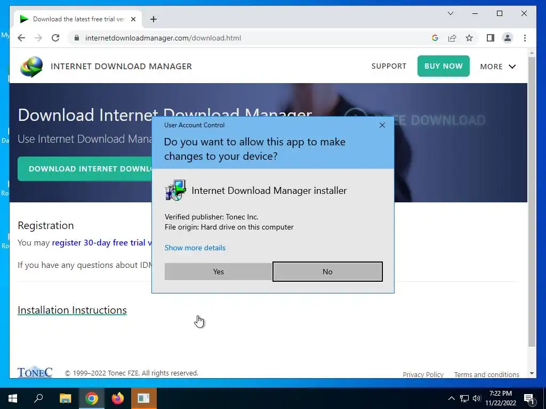Click No in User Account Control dialog
Image resolution: width=546 pixels, height=409 pixels.
tap(327, 272)
